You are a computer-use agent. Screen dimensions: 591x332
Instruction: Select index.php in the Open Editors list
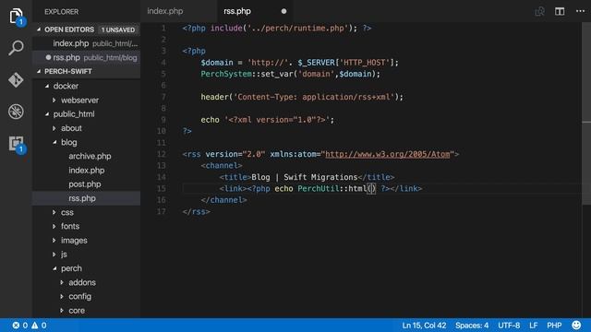point(86,43)
